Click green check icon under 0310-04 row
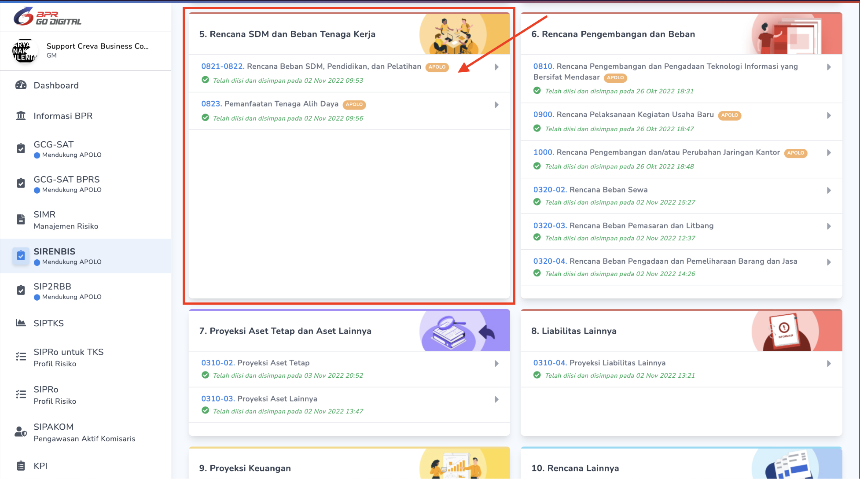Viewport: 860px width, 479px height. (x=537, y=375)
